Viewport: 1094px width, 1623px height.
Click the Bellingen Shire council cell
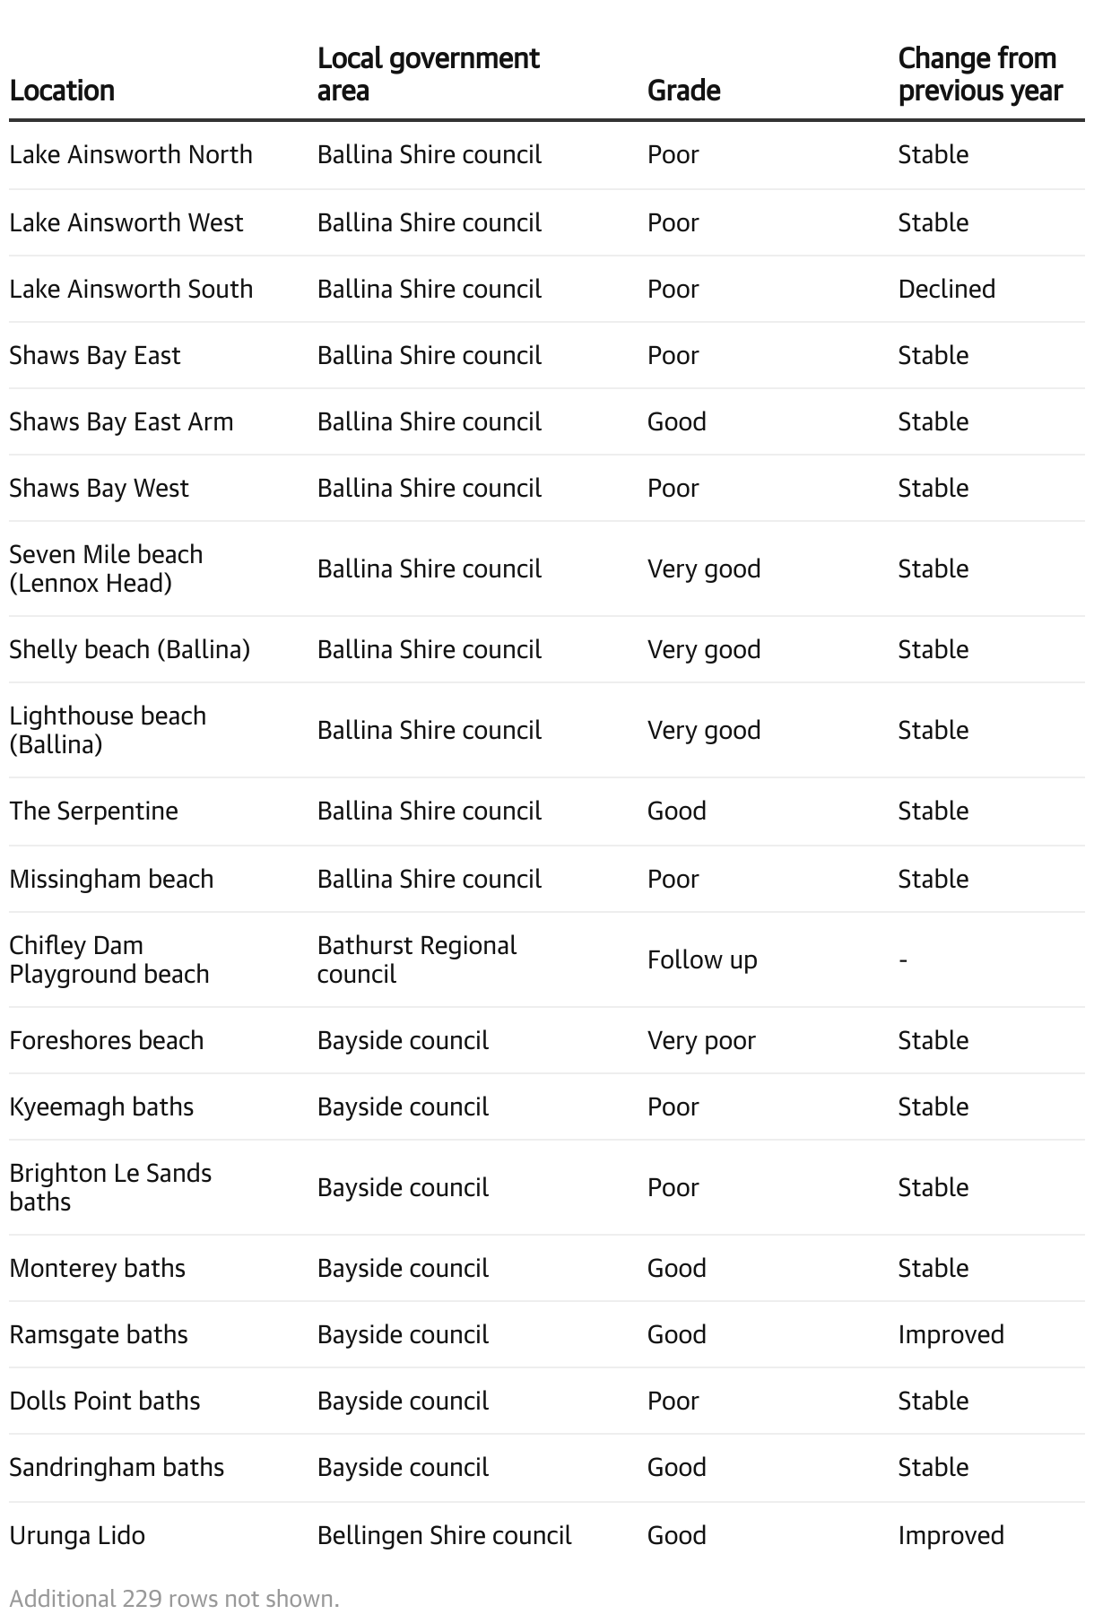pos(444,1536)
